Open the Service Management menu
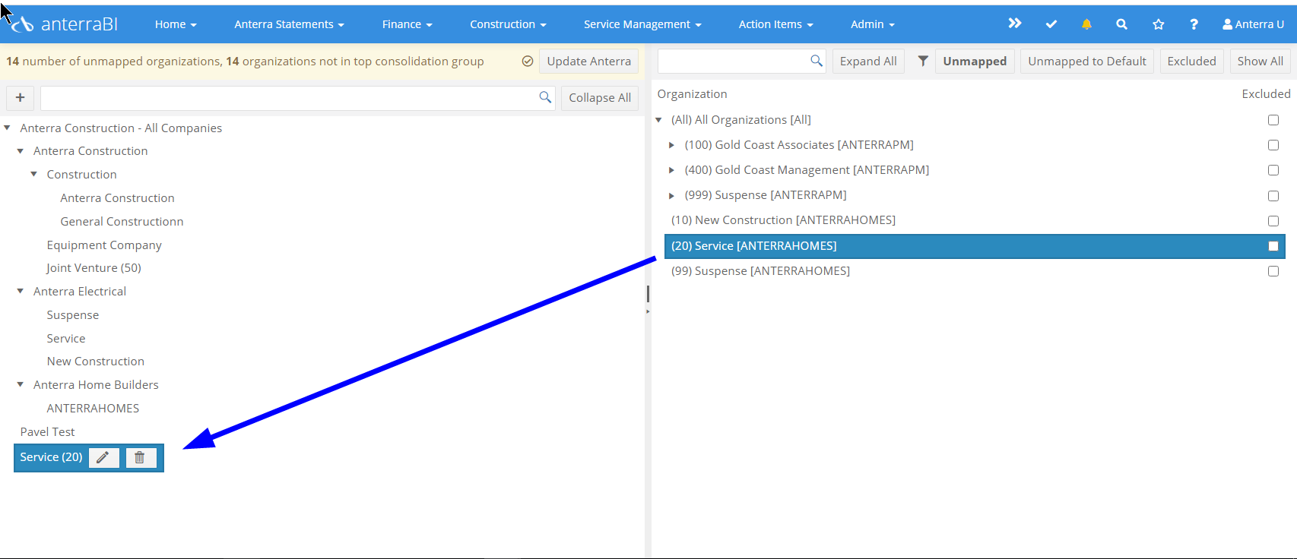 pos(642,24)
